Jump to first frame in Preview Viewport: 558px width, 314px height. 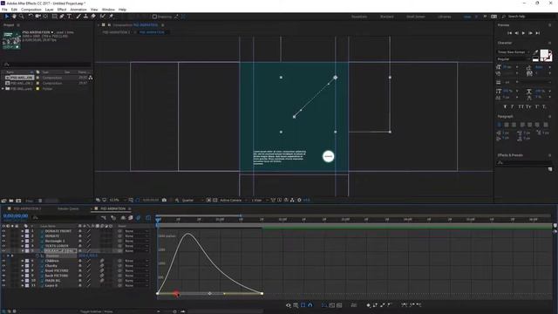tap(509, 33)
